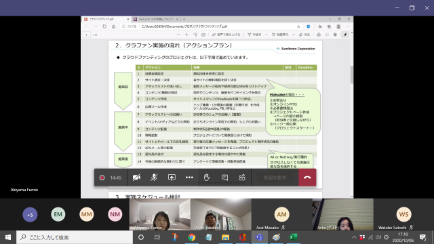Select the 強調表示 highlight tool
The width and height of the screenshot is (434, 244).
coord(280,35)
